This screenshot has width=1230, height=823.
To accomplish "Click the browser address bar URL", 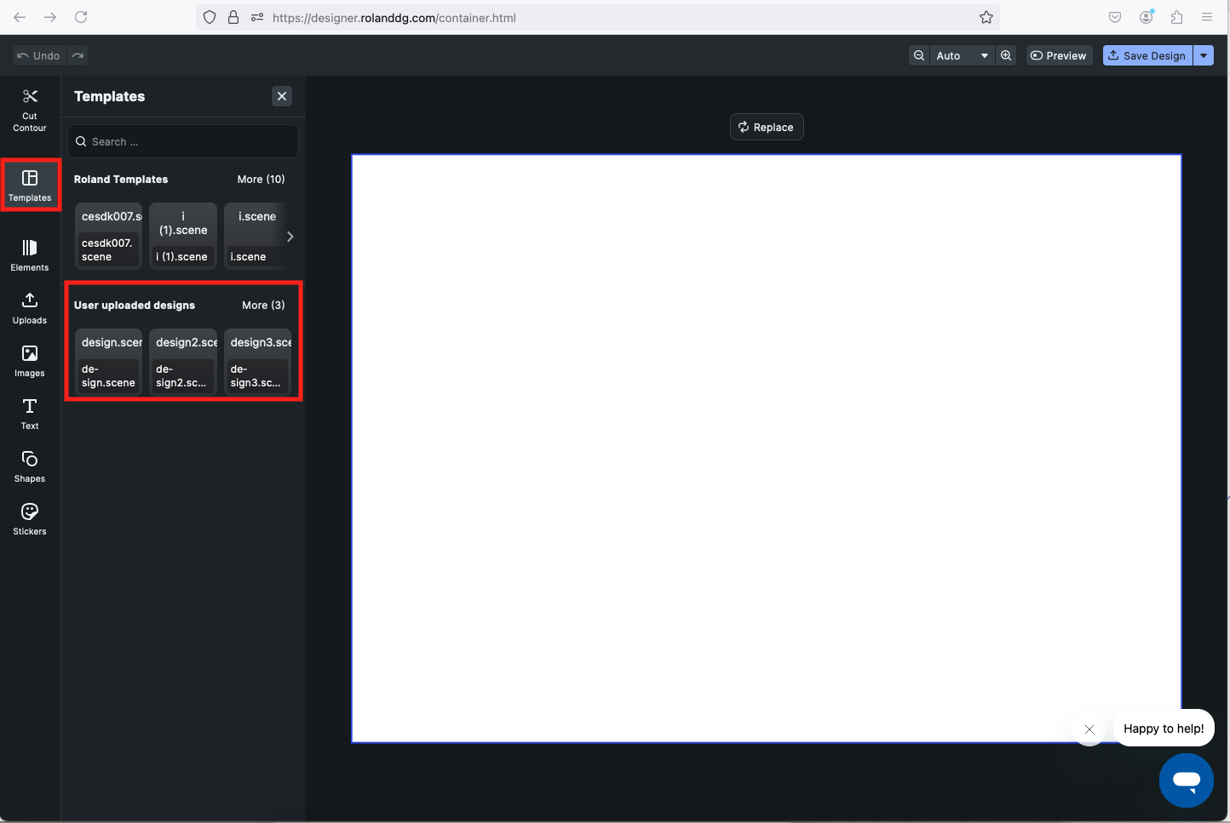I will [394, 18].
